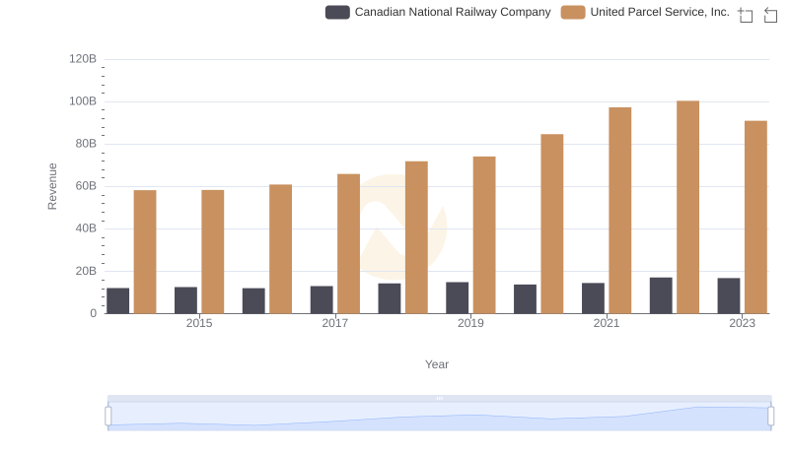This screenshot has height=454, width=789.
Task: Select the UPS bar for 2023
Action: (755, 218)
